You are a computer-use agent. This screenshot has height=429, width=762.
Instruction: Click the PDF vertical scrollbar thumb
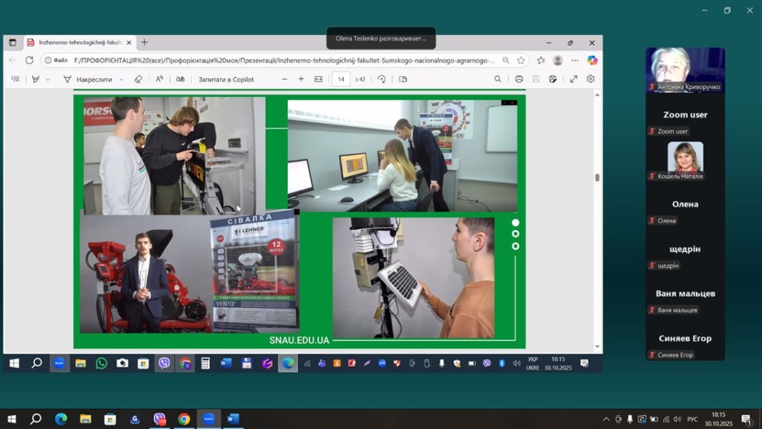[597, 177]
